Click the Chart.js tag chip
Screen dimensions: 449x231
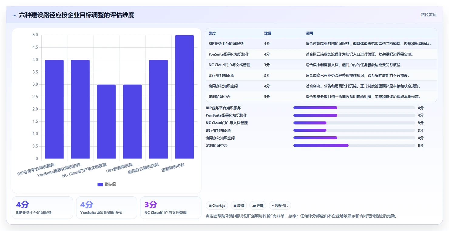[217, 206]
